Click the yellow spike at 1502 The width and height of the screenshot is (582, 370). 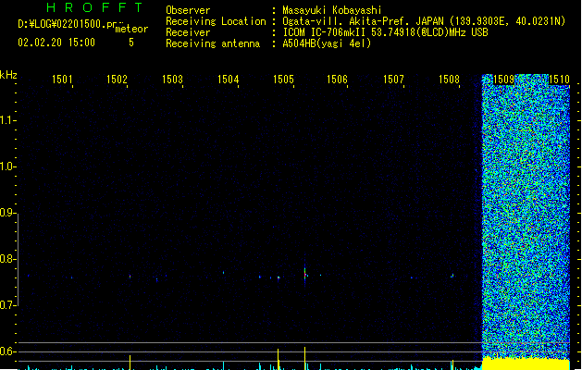pyautogui.click(x=130, y=363)
